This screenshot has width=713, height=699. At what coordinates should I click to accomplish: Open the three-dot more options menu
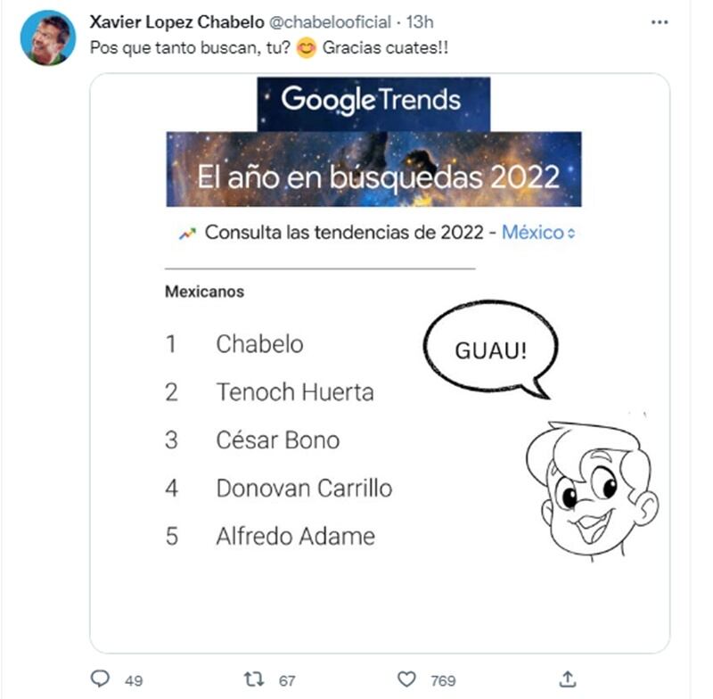[x=660, y=22]
